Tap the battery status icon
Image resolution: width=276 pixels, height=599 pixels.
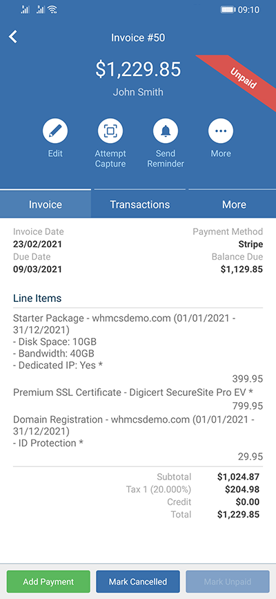[x=228, y=10]
